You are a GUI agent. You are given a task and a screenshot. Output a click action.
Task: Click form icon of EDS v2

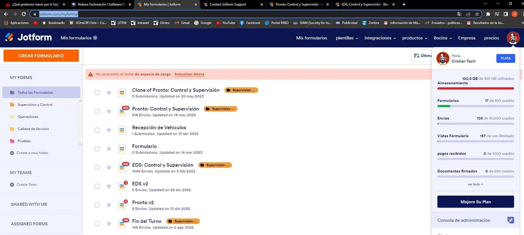122,187
